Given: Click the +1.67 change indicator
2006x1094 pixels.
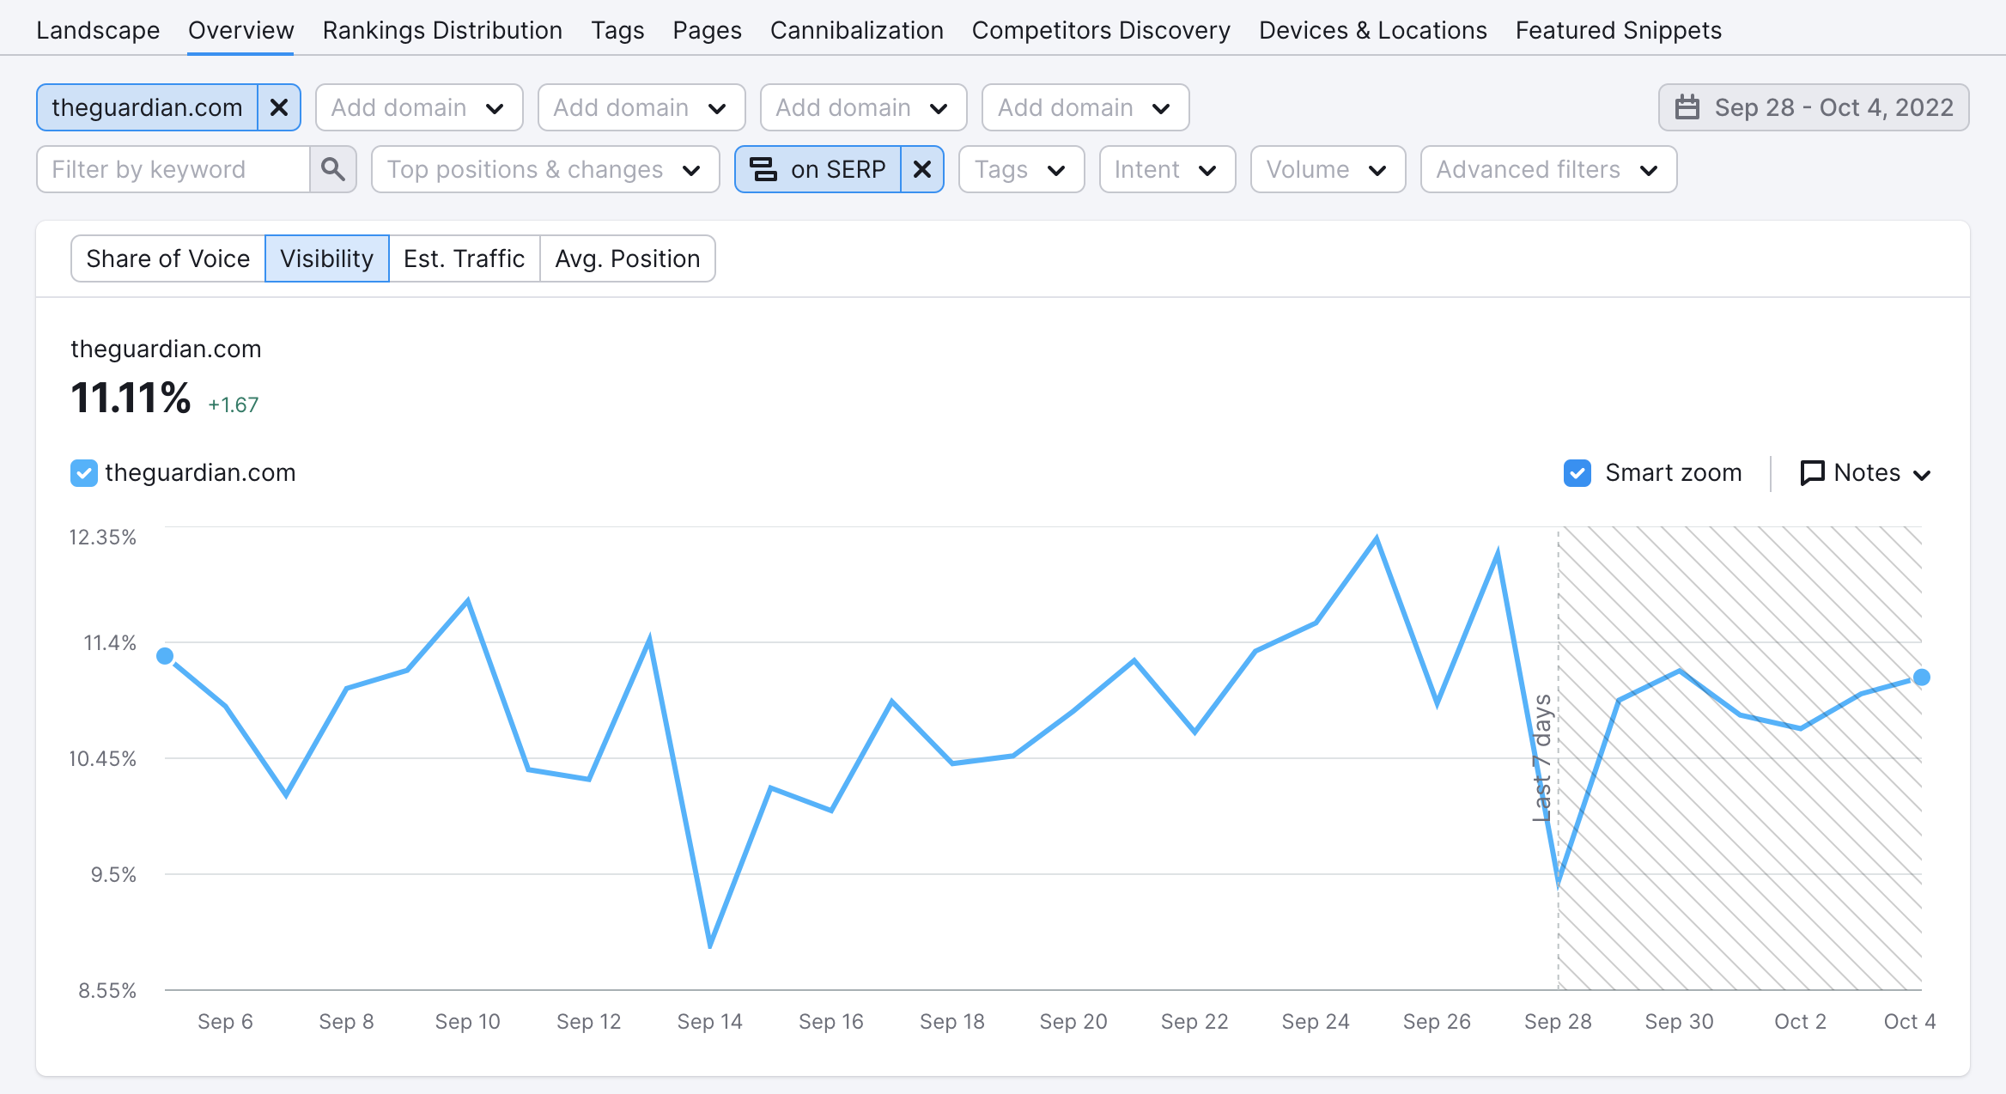Looking at the screenshot, I should click(x=234, y=404).
